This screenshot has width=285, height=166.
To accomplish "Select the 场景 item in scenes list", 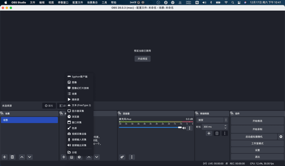I will coord(29,120).
